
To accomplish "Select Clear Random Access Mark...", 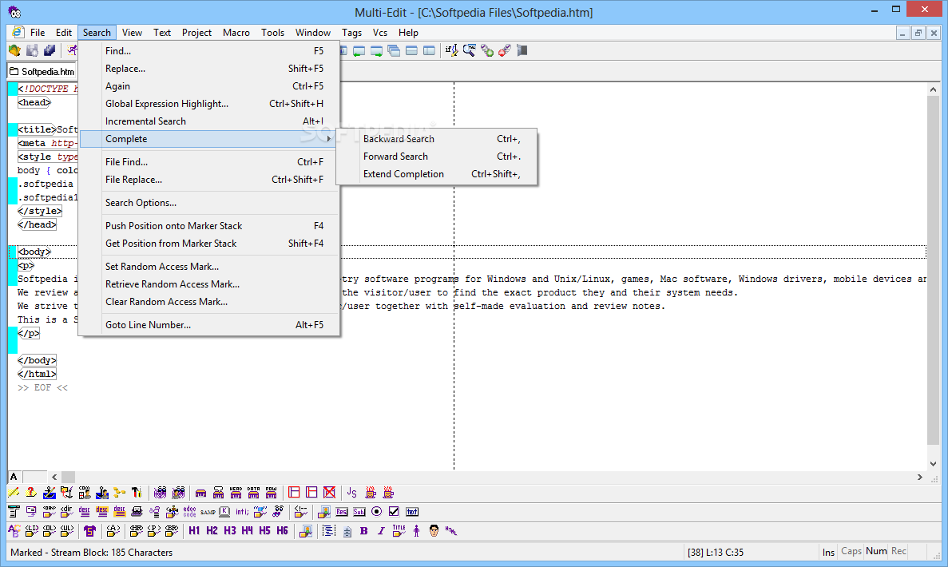I will click(209, 301).
